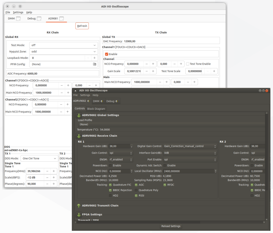
Task: Decrease TX Channel NCO Frequency with minus
Action: point(147,64)
